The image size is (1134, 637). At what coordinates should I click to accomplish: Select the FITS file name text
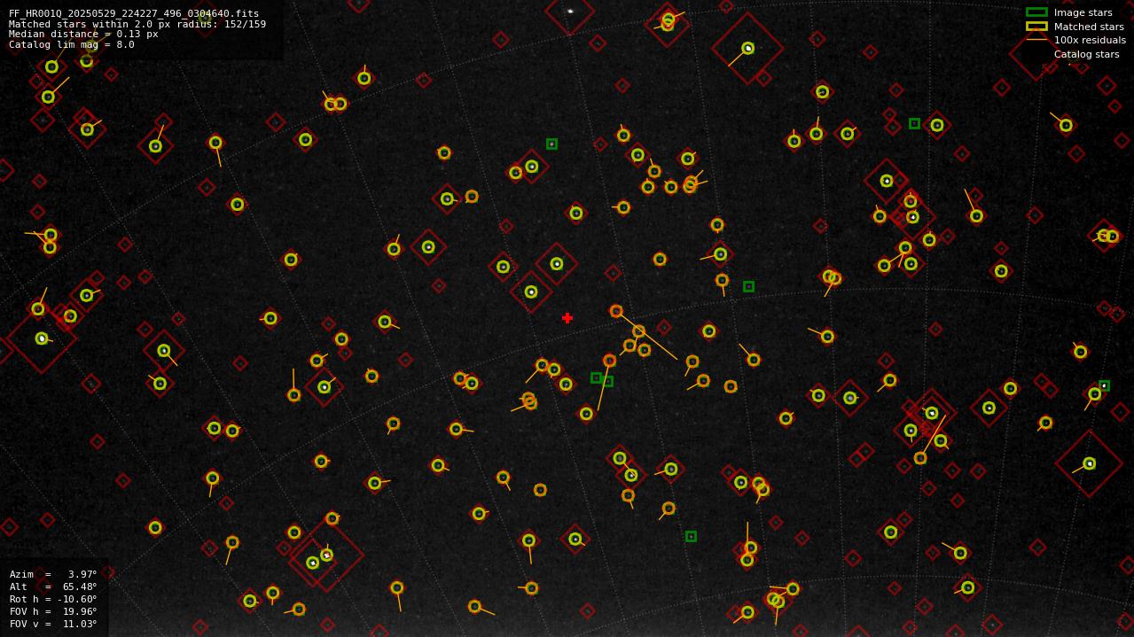tap(134, 14)
